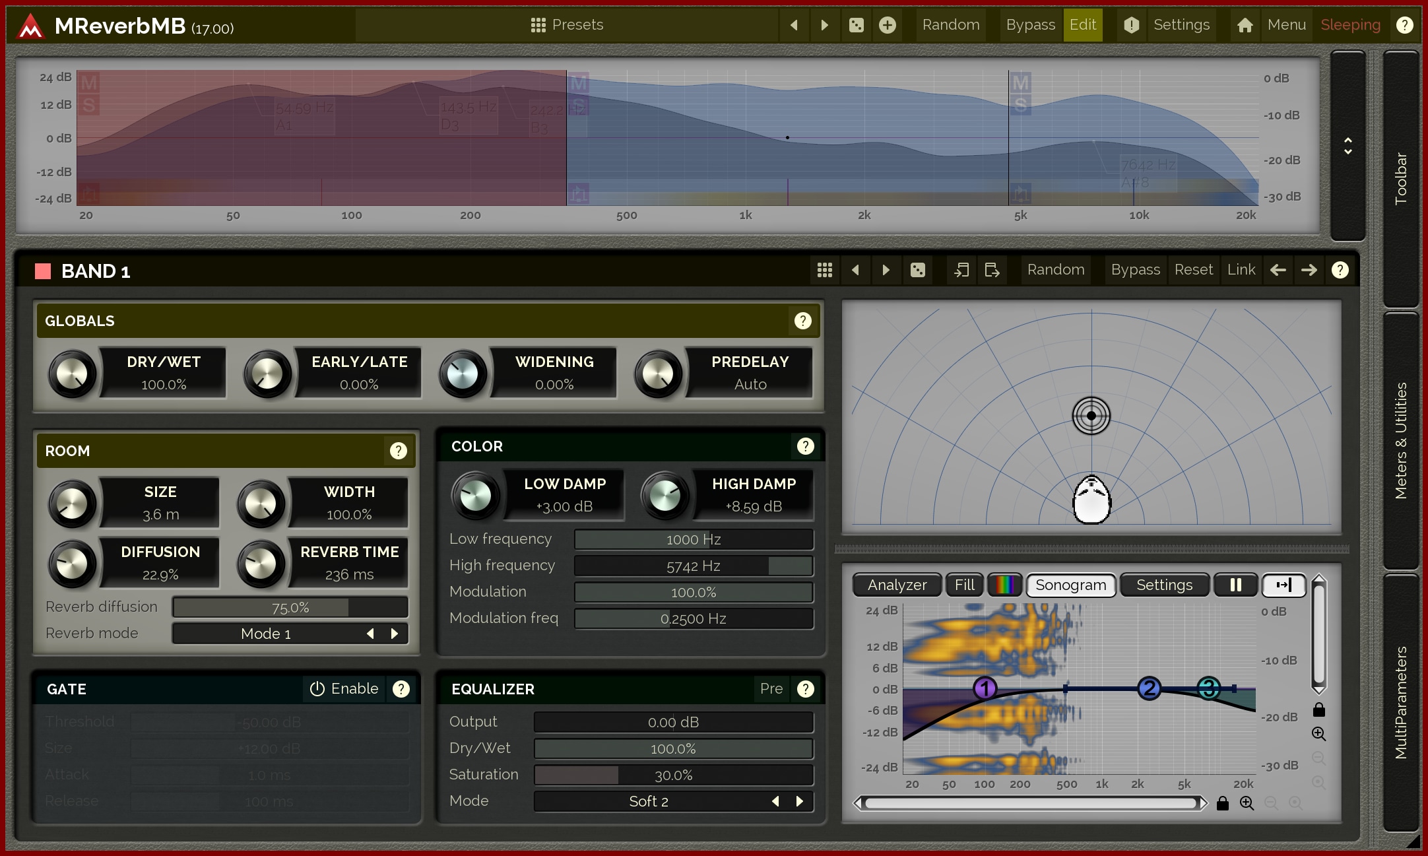This screenshot has height=856, width=1428.
Task: Open Band 1 presets grid icon
Action: (x=824, y=270)
